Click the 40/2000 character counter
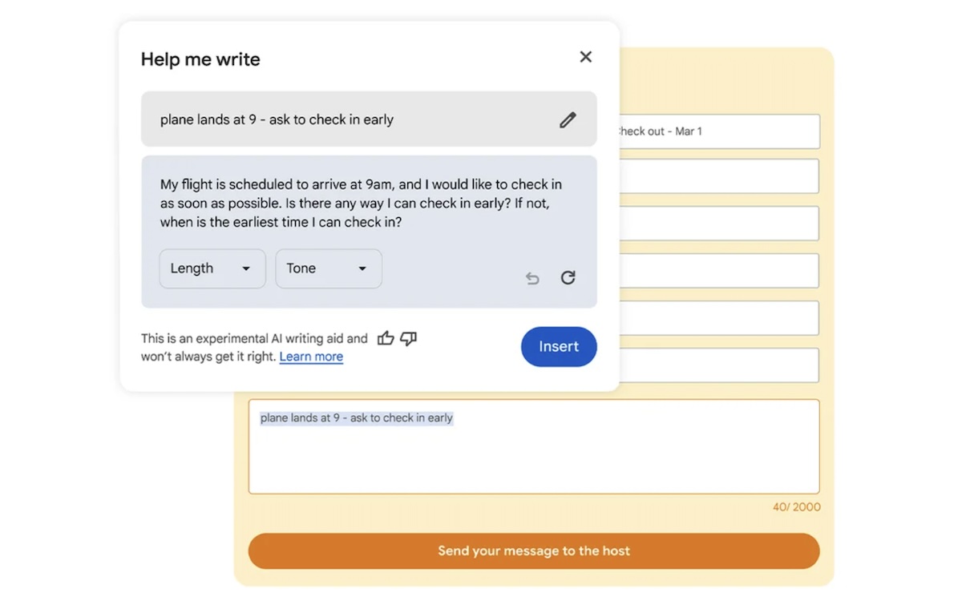 coord(796,506)
